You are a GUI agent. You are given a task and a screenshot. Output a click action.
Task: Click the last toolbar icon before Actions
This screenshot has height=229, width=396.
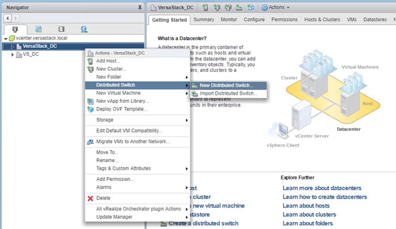[250, 7]
